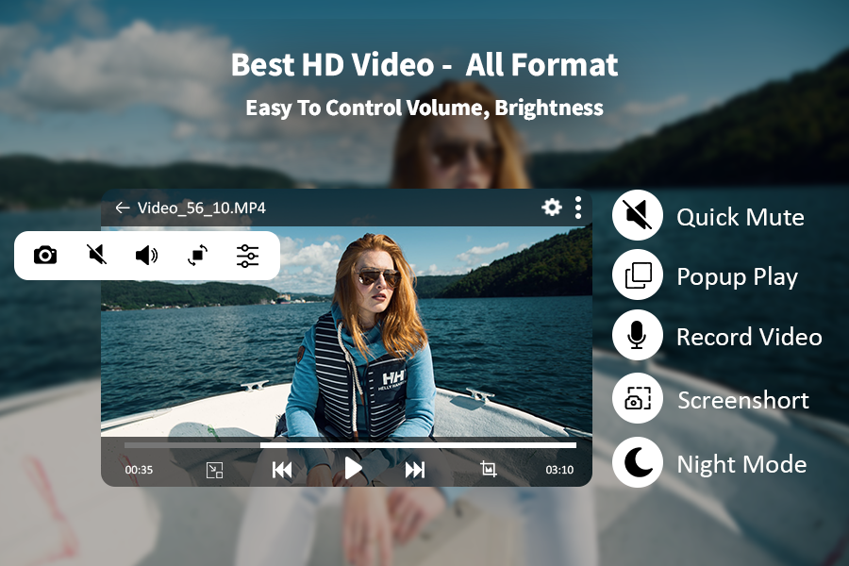Click the volume speaker icon
This screenshot has height=566, width=849.
(x=146, y=255)
